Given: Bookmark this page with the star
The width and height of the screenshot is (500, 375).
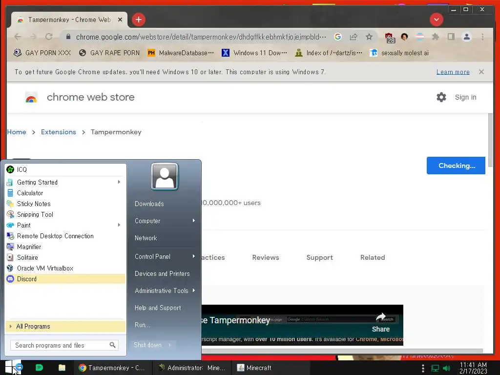Looking at the screenshot, I should pyautogui.click(x=369, y=37).
